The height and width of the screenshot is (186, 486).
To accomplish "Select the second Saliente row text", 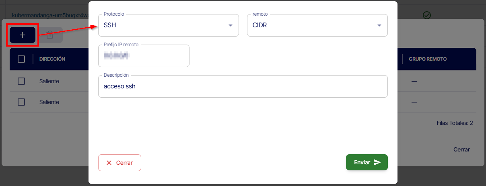I will (49, 102).
